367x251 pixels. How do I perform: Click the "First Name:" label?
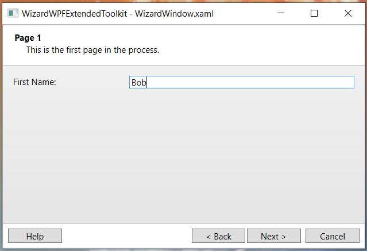coord(34,82)
